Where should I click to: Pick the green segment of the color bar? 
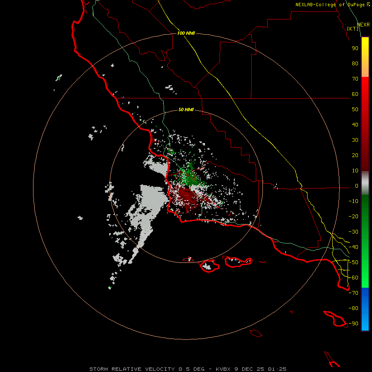[x=365, y=241]
